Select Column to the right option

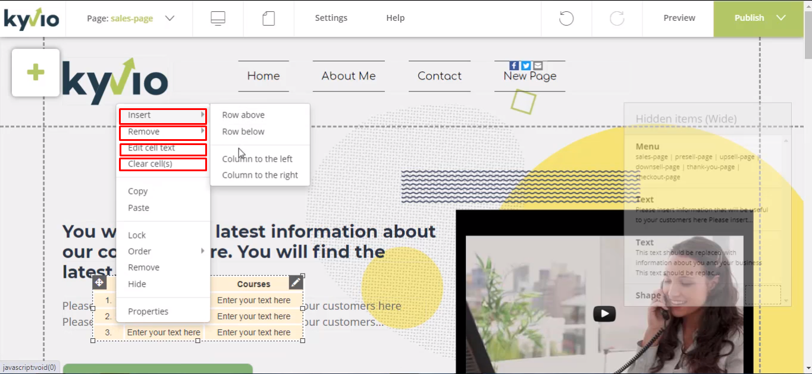coord(260,175)
